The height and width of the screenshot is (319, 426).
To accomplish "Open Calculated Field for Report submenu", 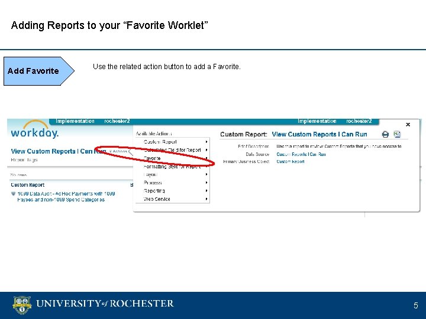I will 173,149.
